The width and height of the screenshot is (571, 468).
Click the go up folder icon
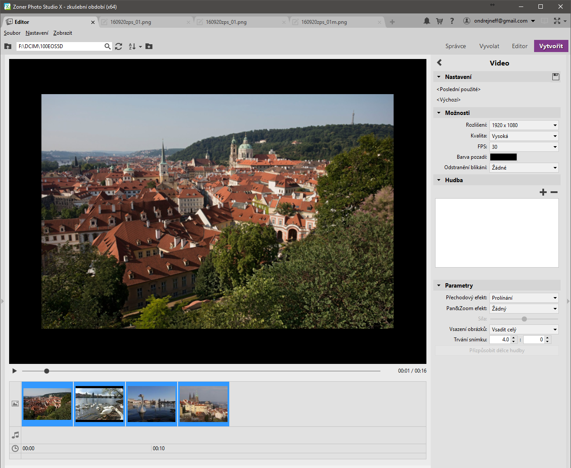pos(8,46)
